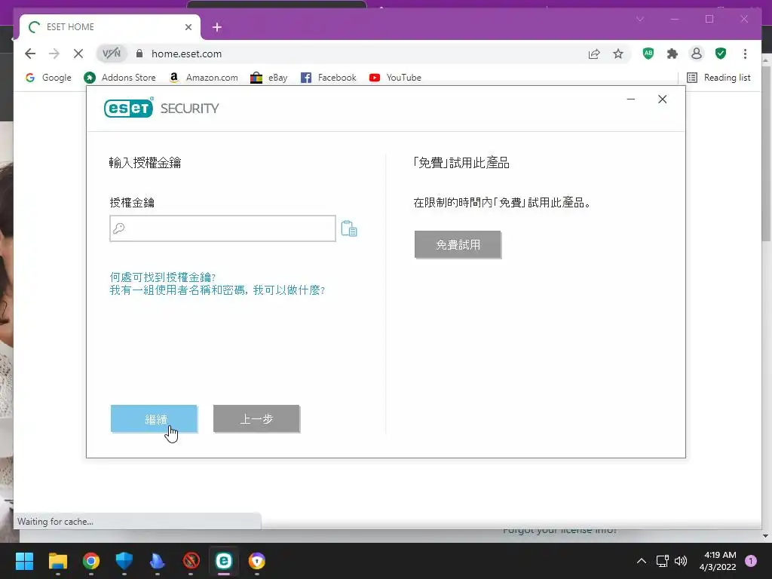
Task: Click the 繼續 button
Action: pos(154,419)
